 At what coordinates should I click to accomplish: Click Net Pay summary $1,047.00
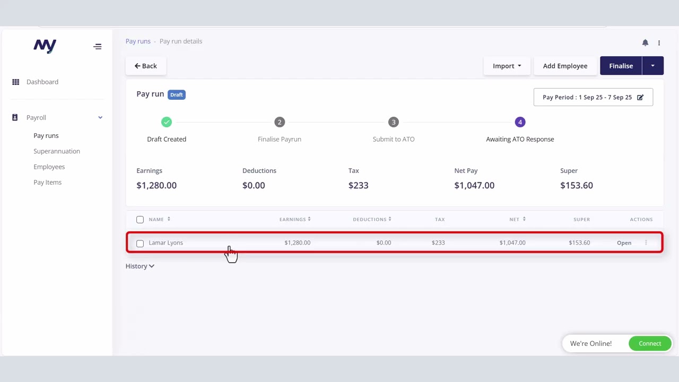tap(474, 185)
